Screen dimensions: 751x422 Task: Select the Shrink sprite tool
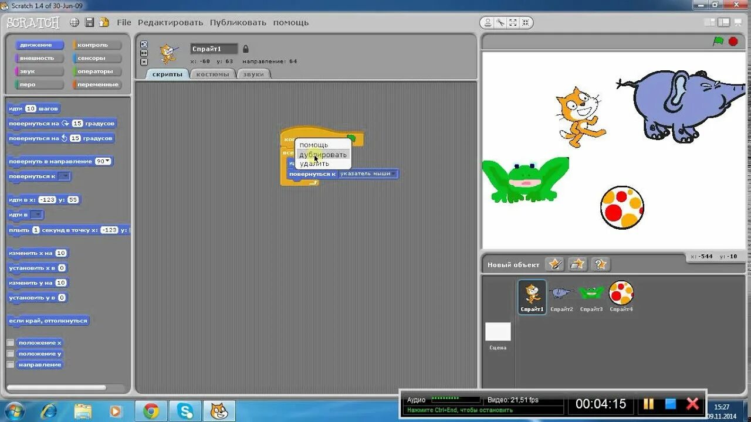pyautogui.click(x=526, y=22)
